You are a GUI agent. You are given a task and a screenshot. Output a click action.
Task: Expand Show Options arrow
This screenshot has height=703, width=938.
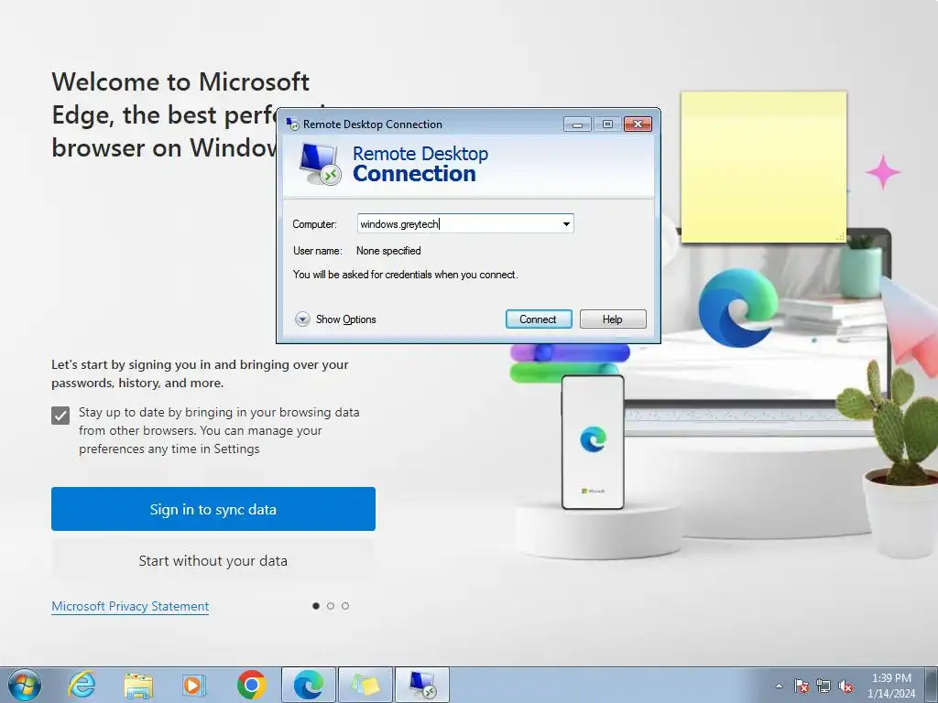[302, 319]
